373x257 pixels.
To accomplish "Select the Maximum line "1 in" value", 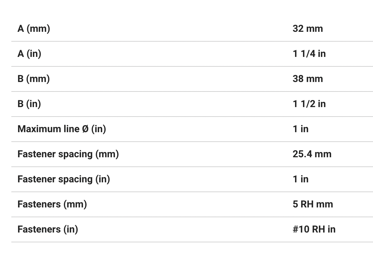I will [x=300, y=129].
